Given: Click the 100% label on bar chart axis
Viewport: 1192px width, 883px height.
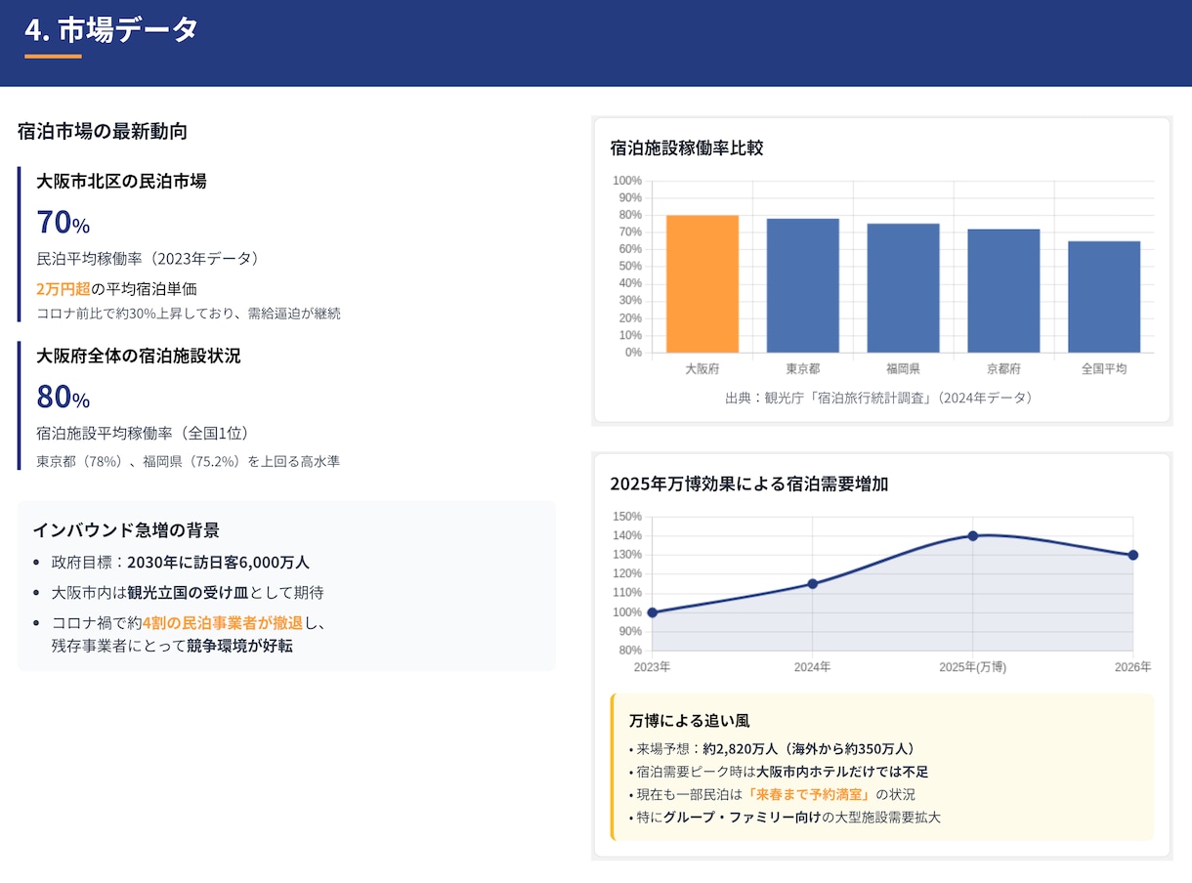Looking at the screenshot, I should click(627, 181).
